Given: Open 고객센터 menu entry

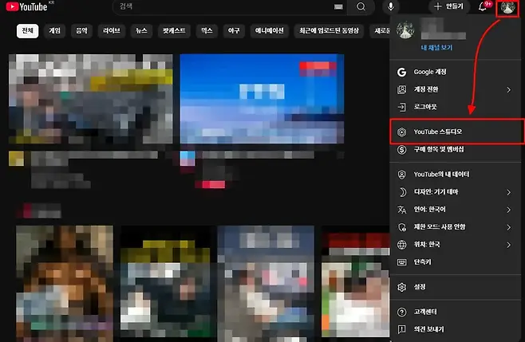Looking at the screenshot, I should [457, 312].
